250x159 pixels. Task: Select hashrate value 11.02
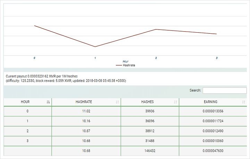tap(86, 111)
